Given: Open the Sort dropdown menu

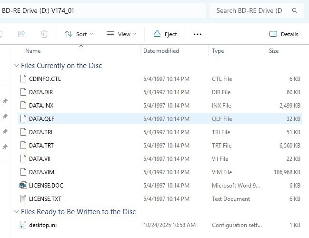Looking at the screenshot, I should (79, 34).
